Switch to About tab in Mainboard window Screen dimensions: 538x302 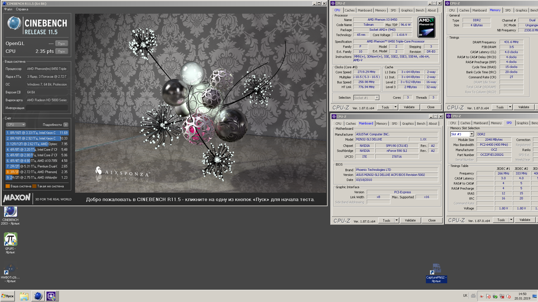click(433, 124)
